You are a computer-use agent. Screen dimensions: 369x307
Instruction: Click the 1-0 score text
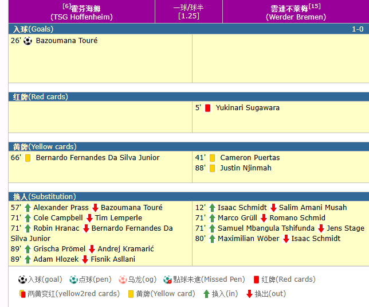(358, 29)
